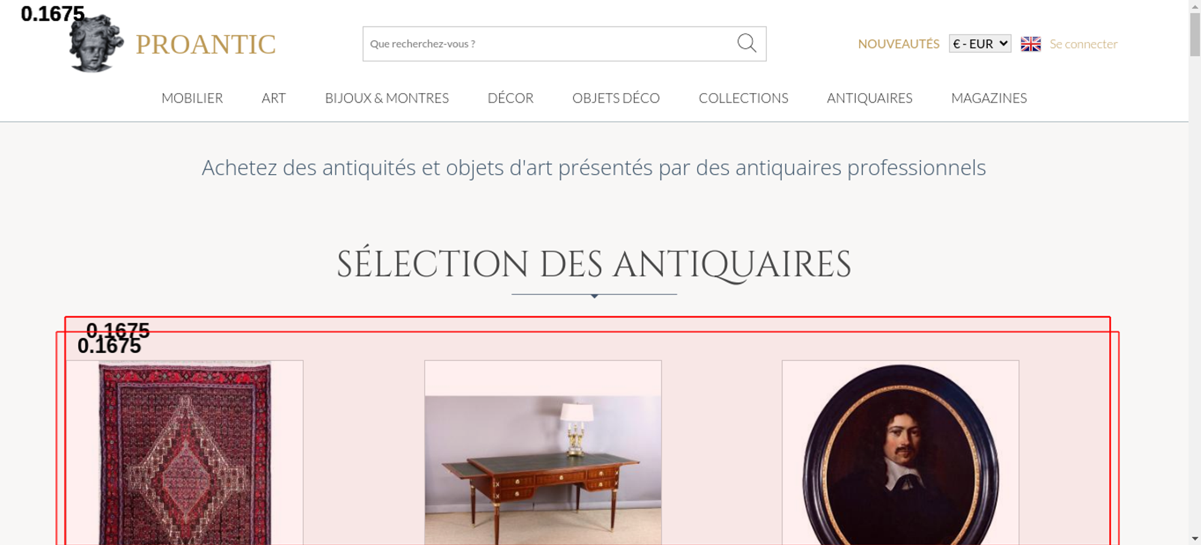Open the currency EUR dropdown

coord(980,44)
